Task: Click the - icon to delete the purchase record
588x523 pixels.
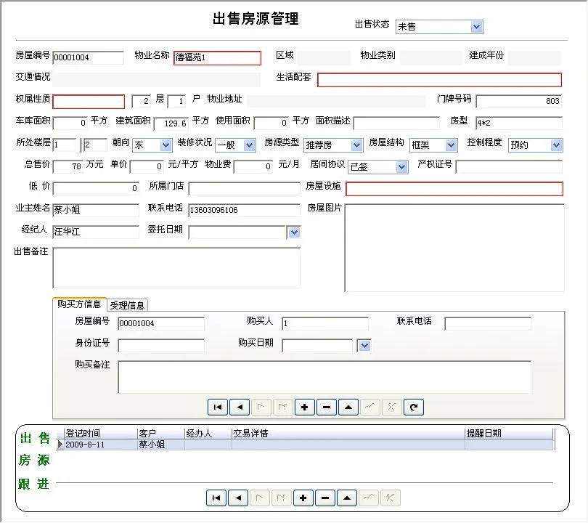Action: [x=326, y=407]
